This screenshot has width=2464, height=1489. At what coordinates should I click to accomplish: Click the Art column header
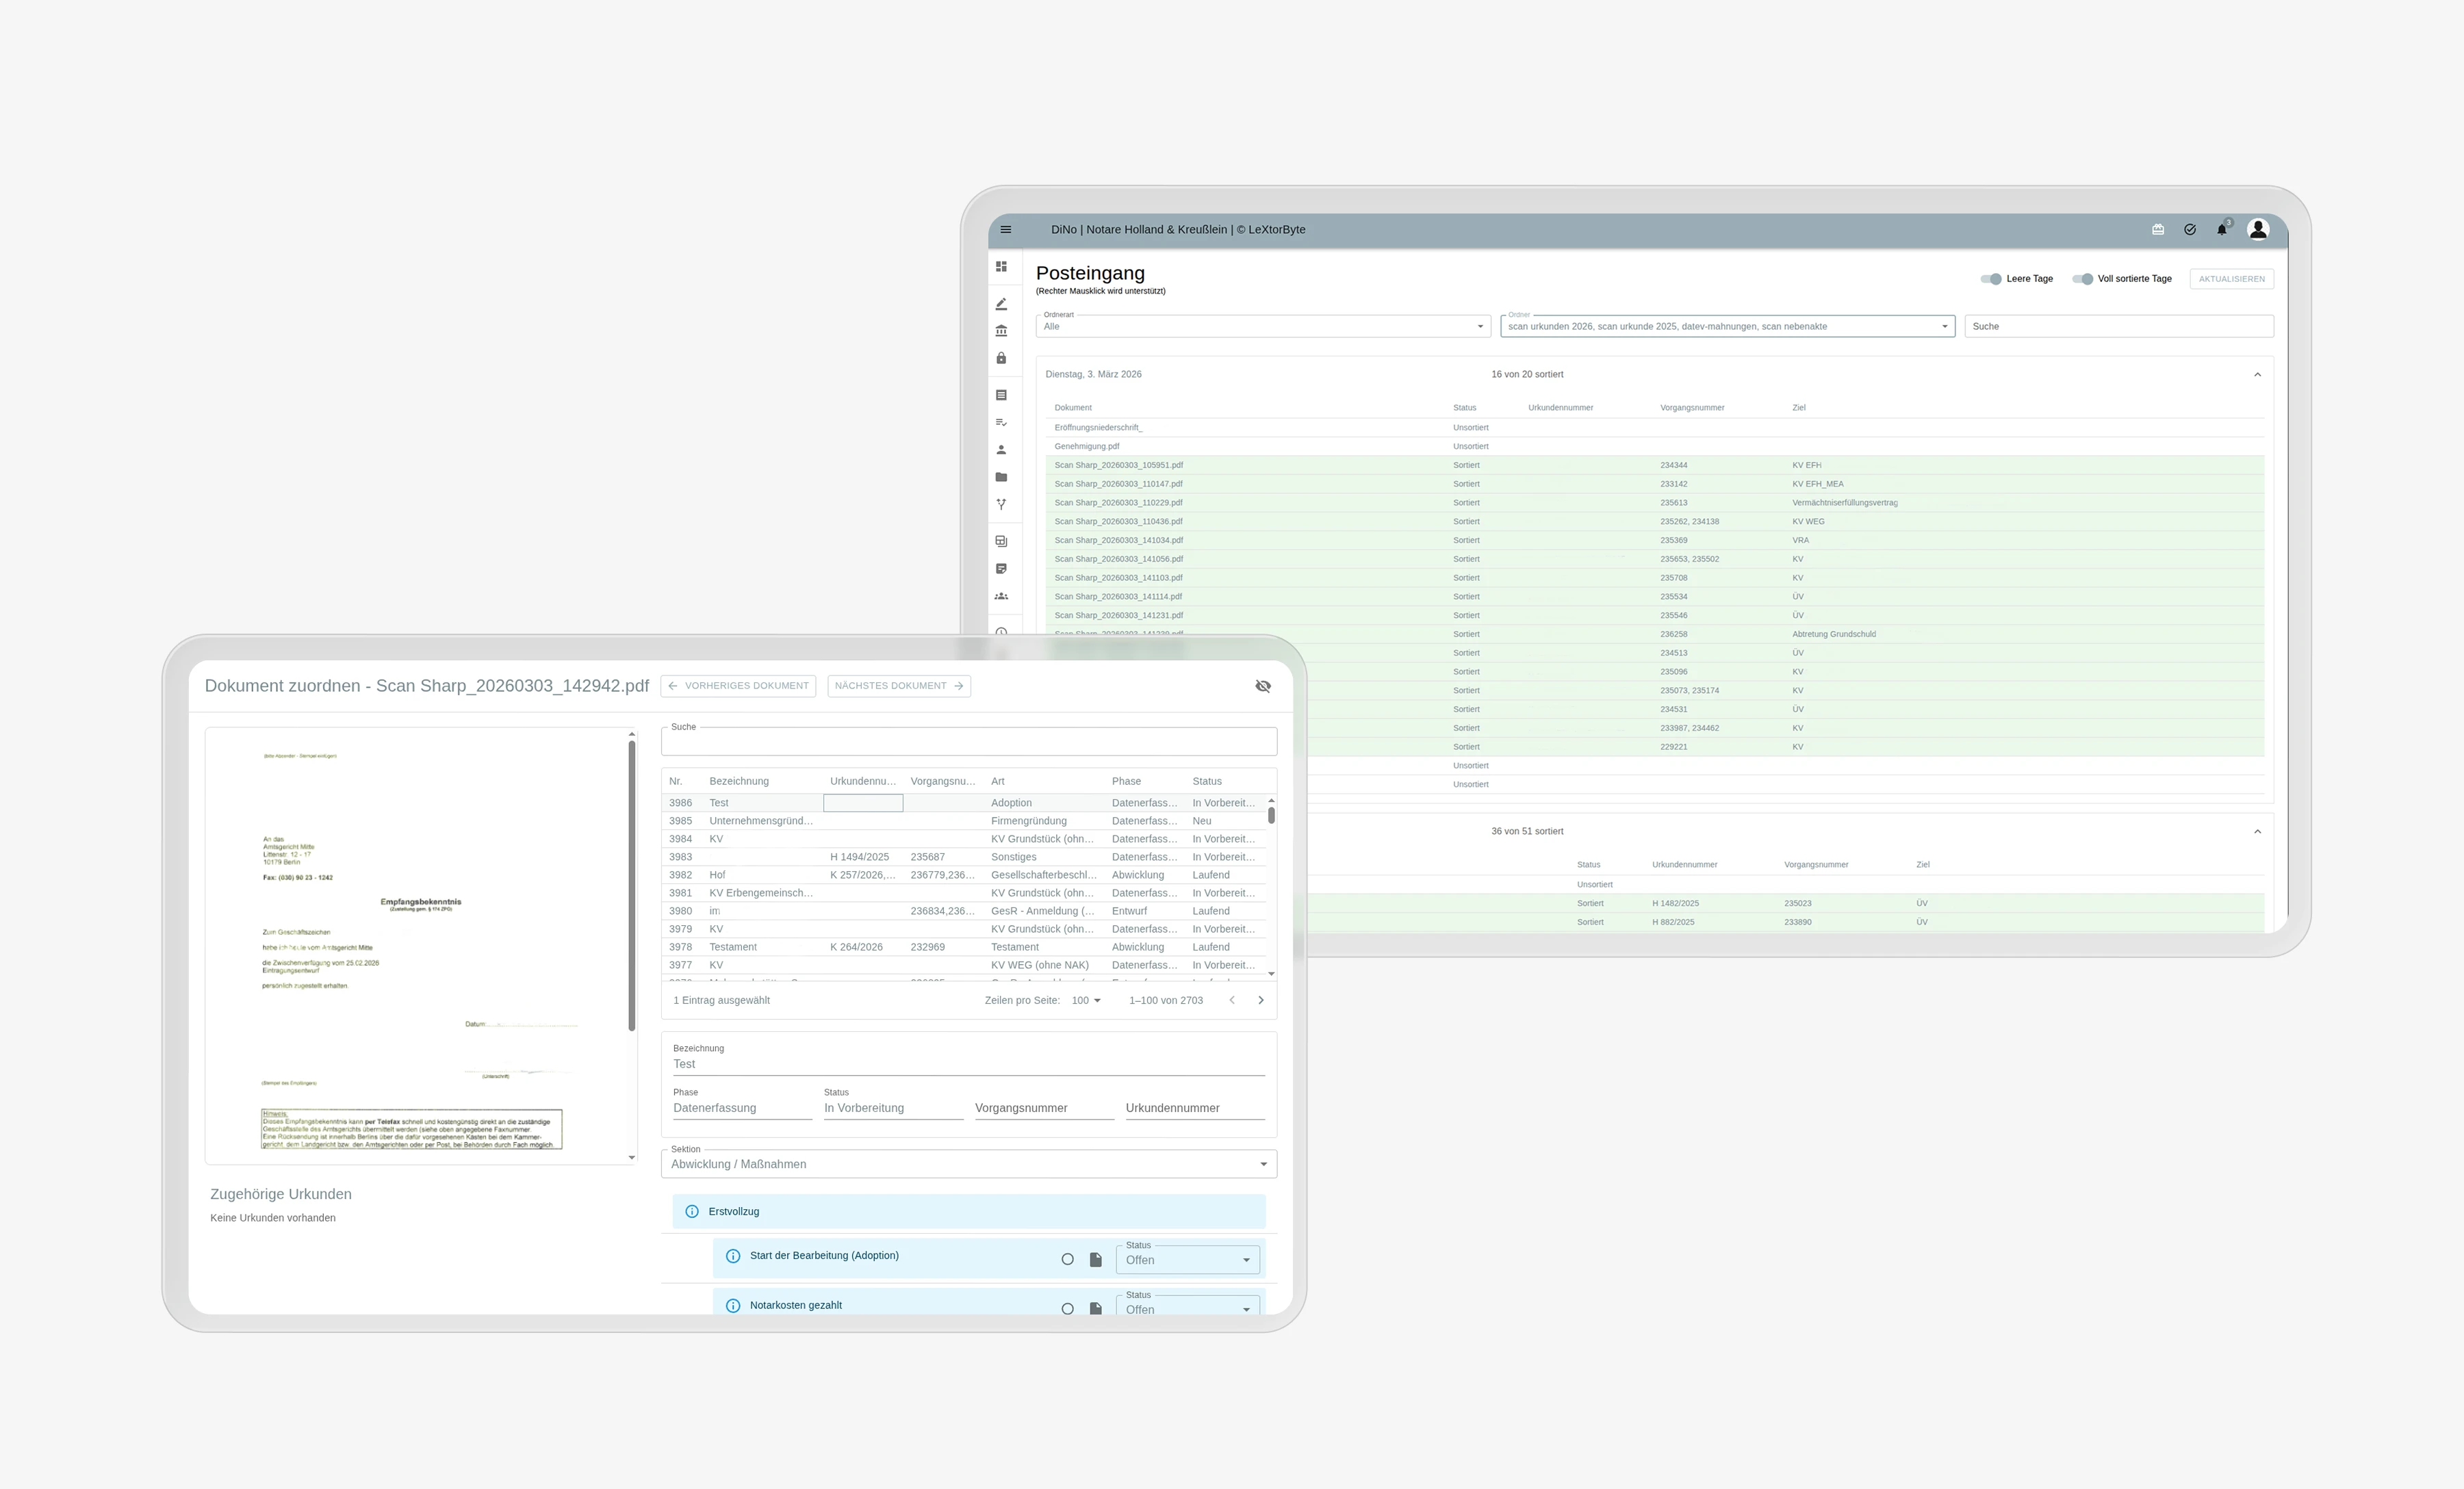[998, 781]
